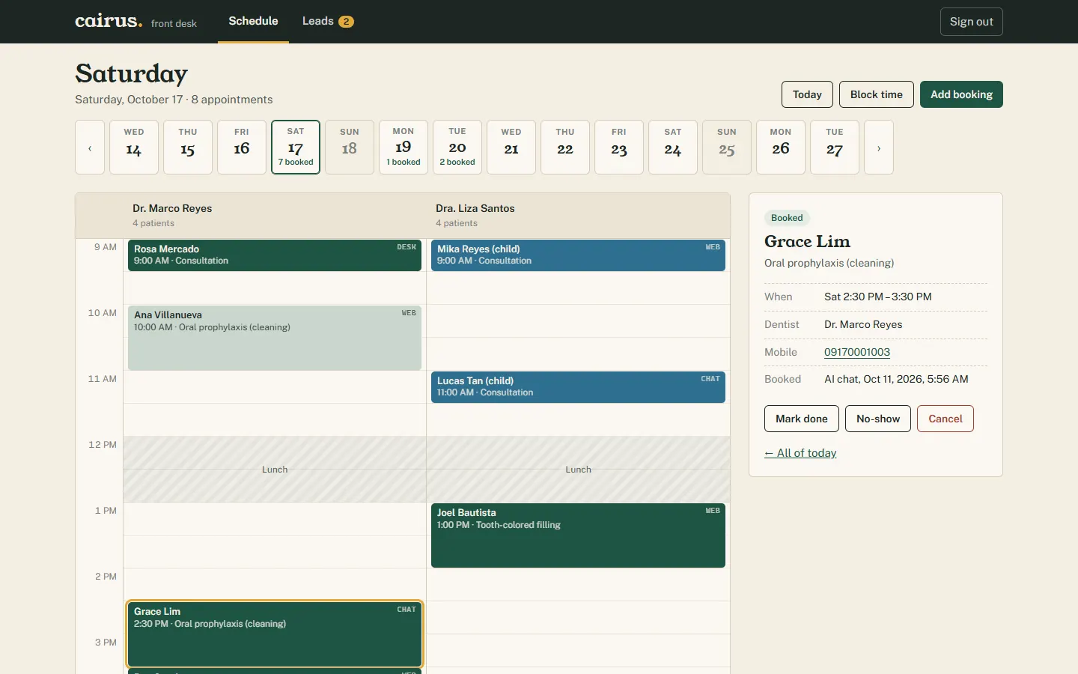Image resolution: width=1078 pixels, height=674 pixels.
Task: Click the Dr. Marco Reyes column header
Action: 275,216
